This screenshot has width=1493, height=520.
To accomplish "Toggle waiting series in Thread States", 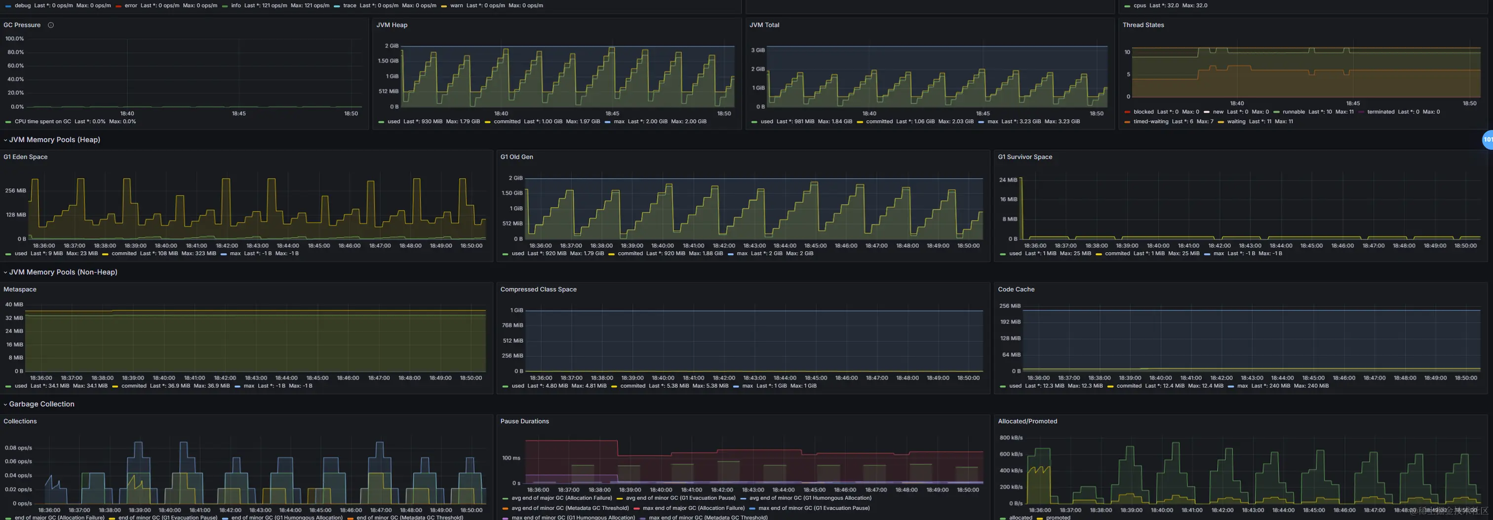I will click(x=1236, y=121).
